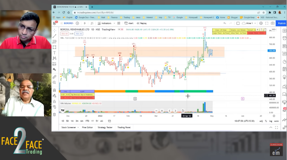Open the Pine Editor tab

(87, 127)
